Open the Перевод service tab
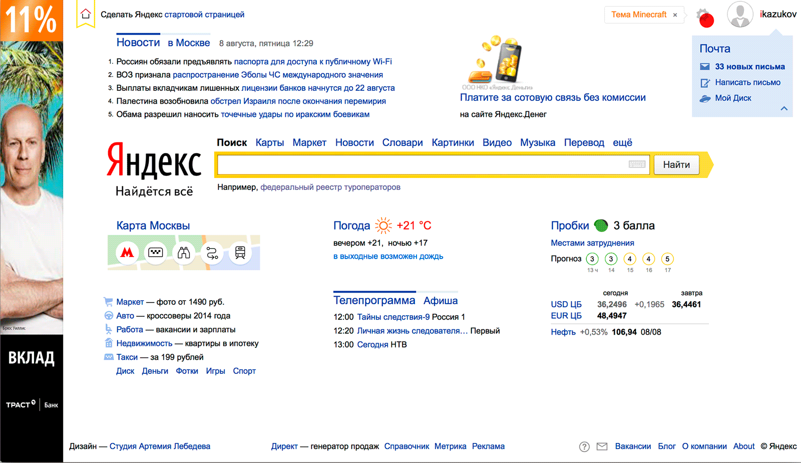801x463 pixels. coord(584,143)
